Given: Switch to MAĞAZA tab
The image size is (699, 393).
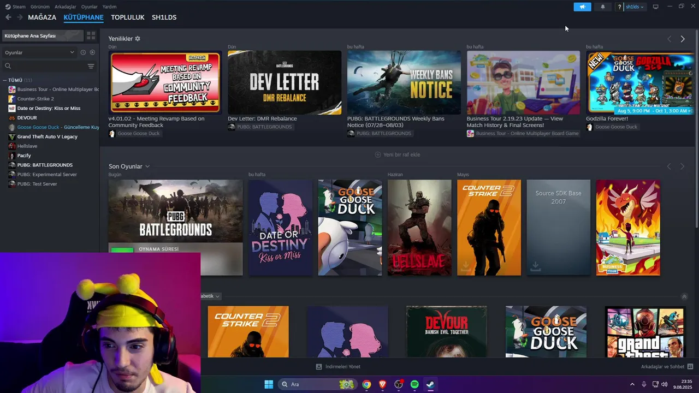Looking at the screenshot, I should tap(42, 17).
